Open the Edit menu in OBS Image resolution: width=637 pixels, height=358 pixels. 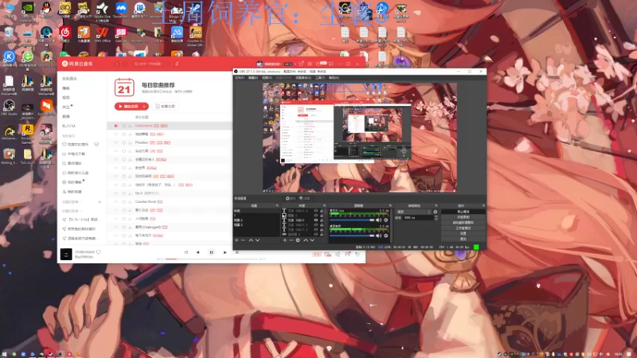pyautogui.click(x=253, y=78)
